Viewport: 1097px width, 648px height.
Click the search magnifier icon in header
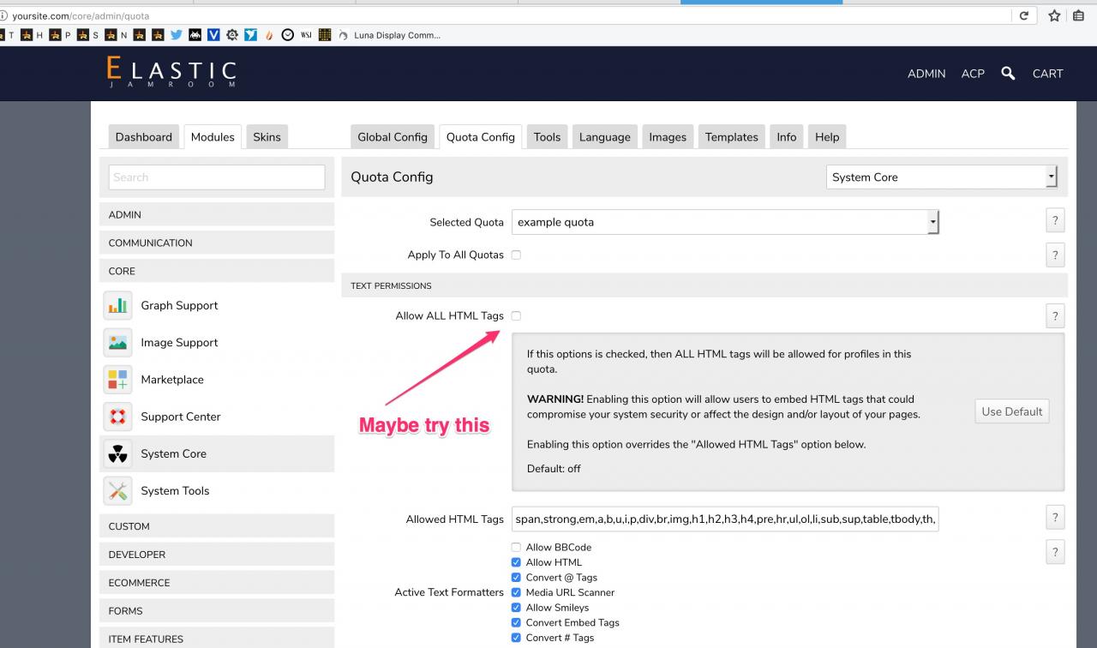click(1008, 74)
